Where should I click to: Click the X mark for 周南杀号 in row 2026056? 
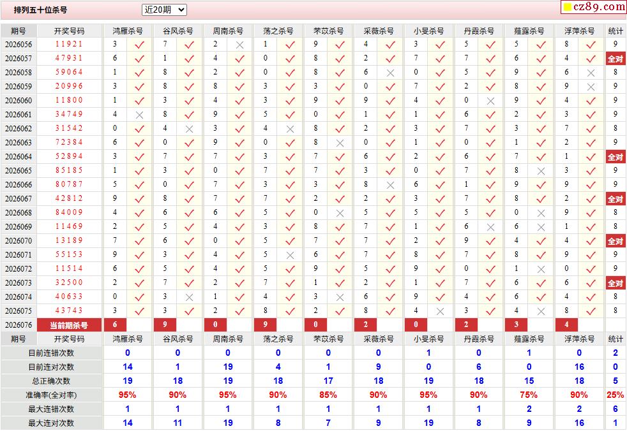pos(239,45)
